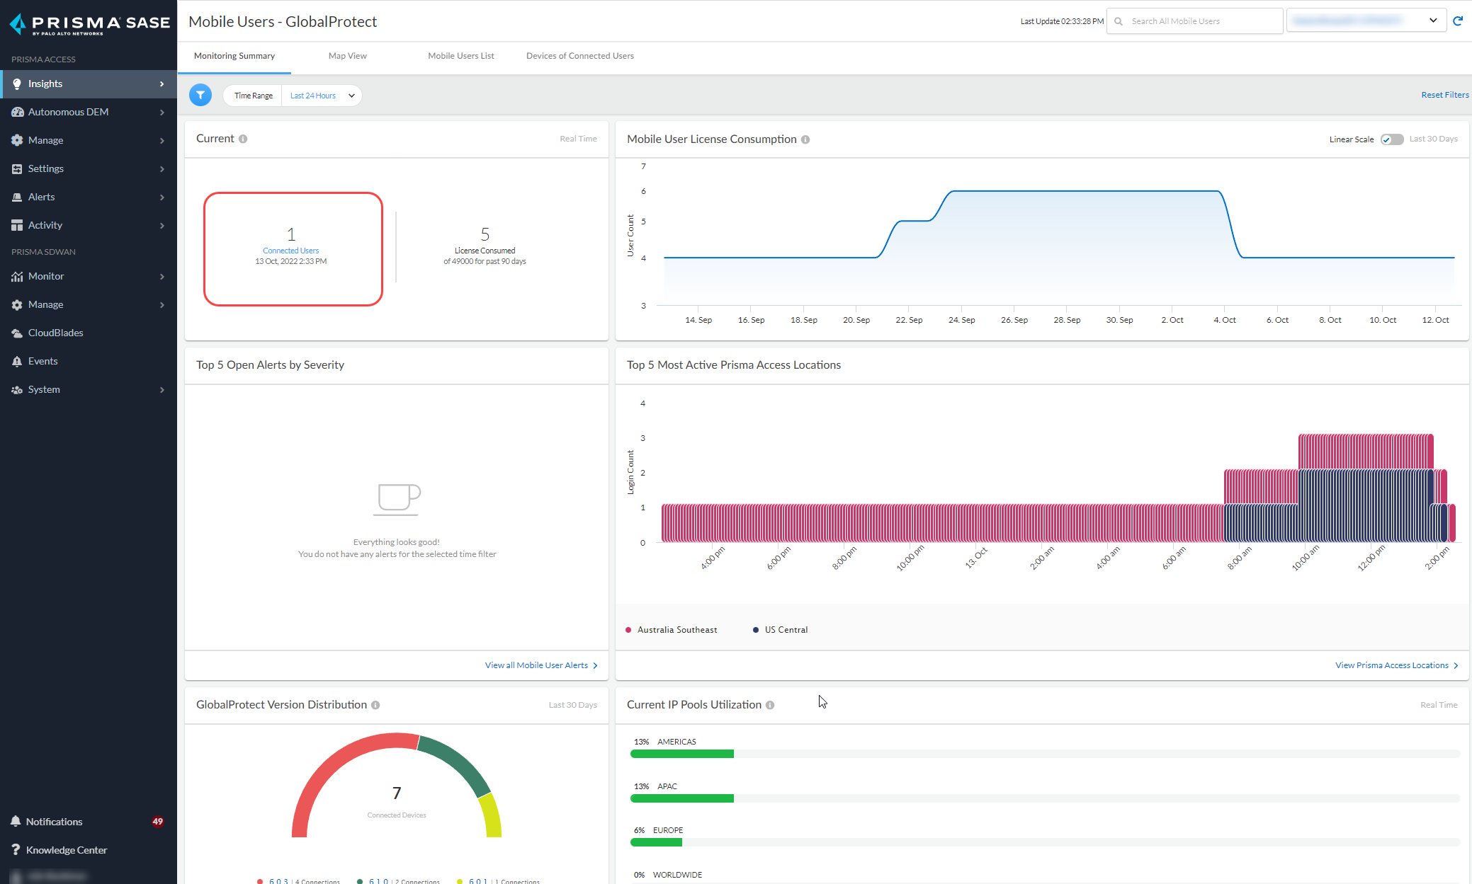Click info icon next to GlobalProtect Version Distribution

click(x=375, y=705)
